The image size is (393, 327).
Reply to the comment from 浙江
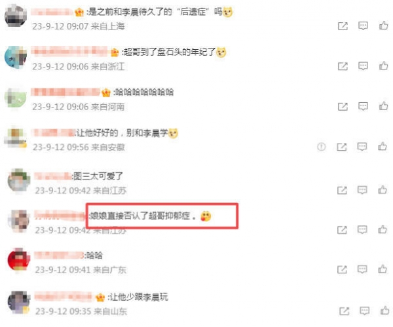[363, 66]
